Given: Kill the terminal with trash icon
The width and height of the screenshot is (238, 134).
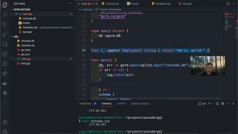Looking at the screenshot, I should (x=223, y=103).
